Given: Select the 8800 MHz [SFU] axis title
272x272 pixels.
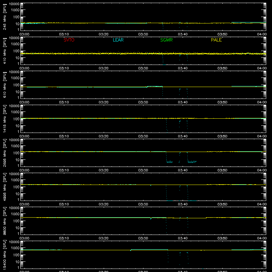Looking at the screenshot, I should pyautogui.click(x=5, y=221).
